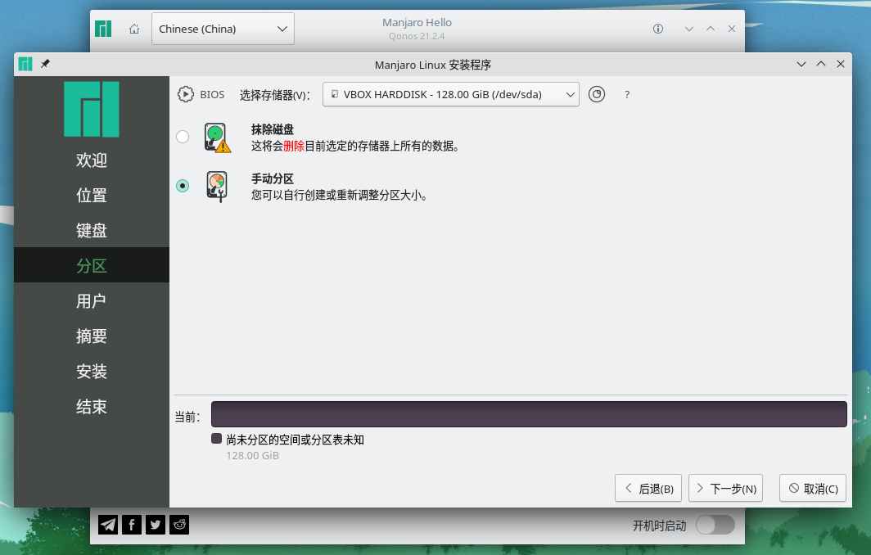Click the 手动分区 title text
This screenshot has height=555, width=871.
pyautogui.click(x=272, y=179)
